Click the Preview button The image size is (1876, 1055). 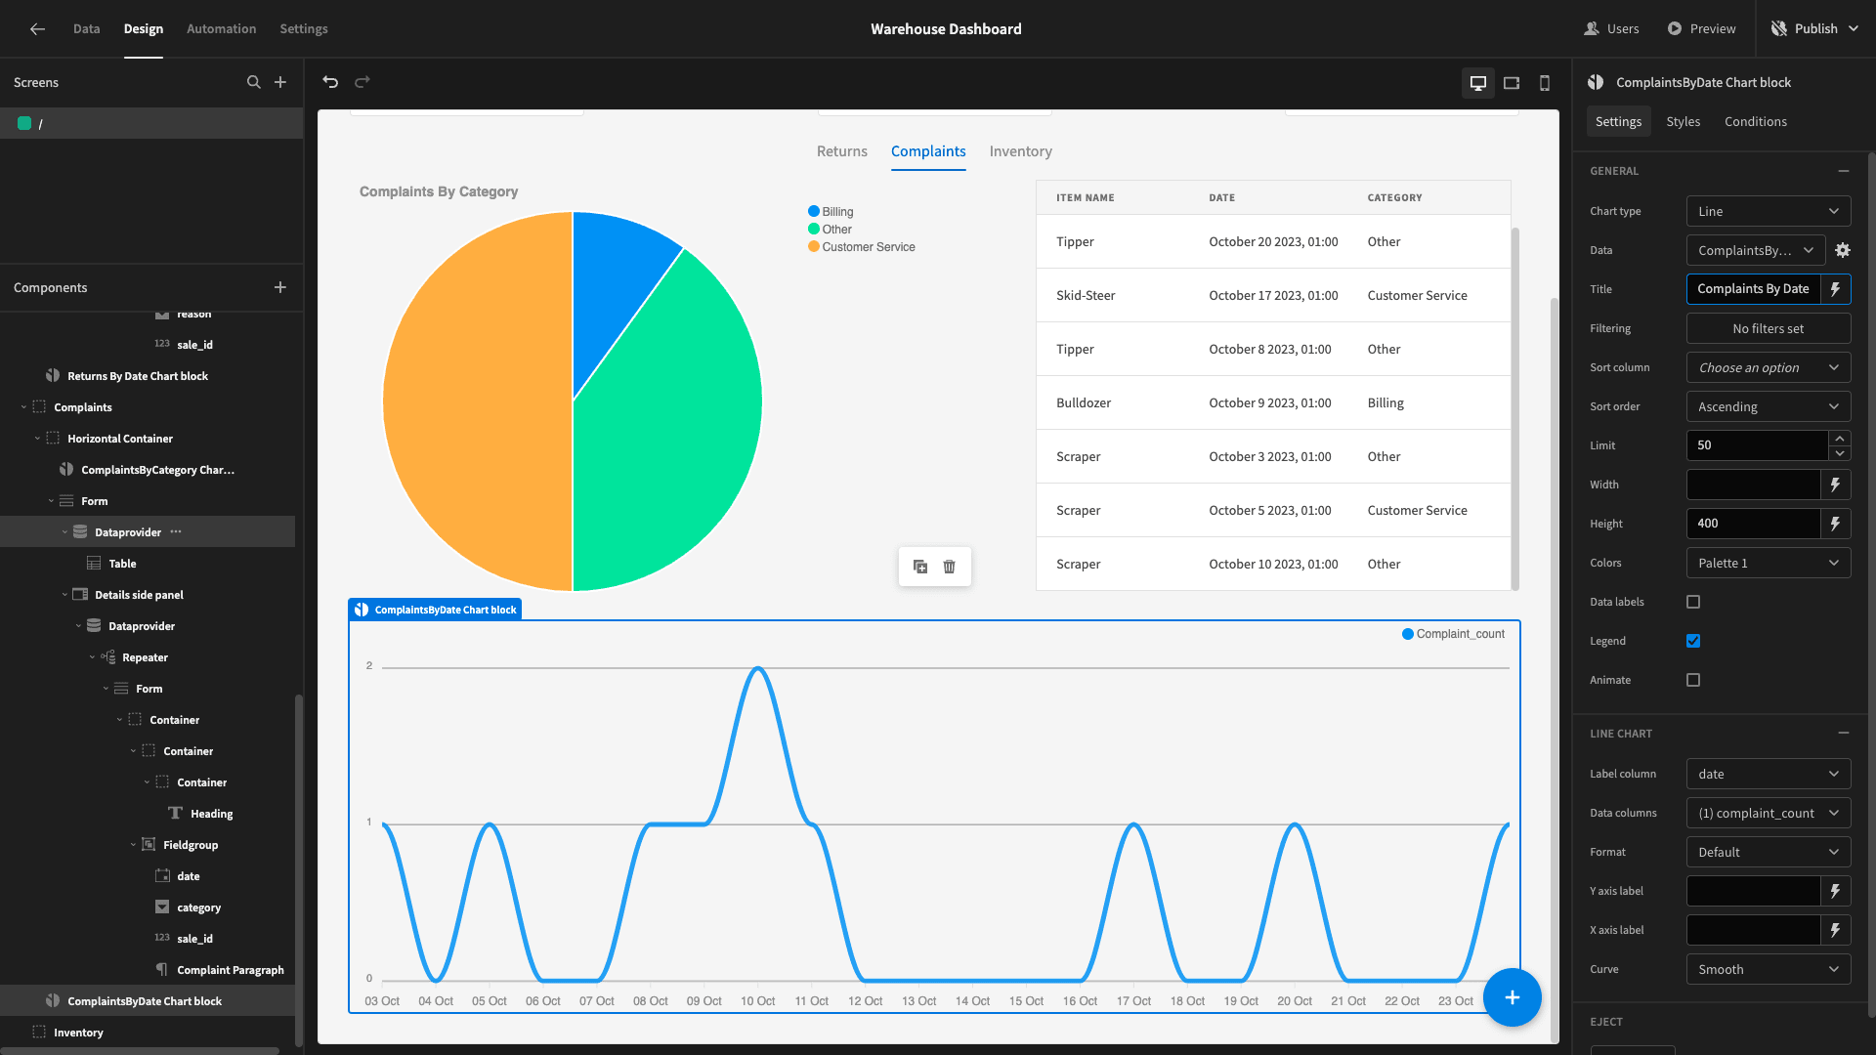[1701, 28]
